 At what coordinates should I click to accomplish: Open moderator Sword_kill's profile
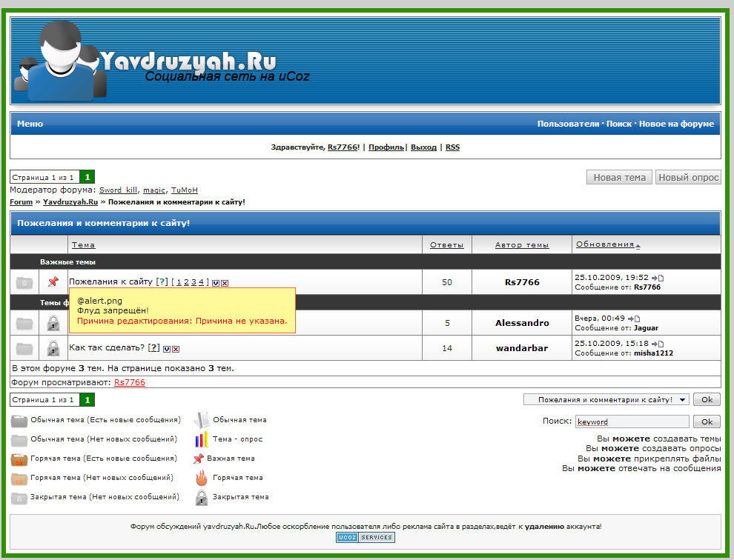118,190
